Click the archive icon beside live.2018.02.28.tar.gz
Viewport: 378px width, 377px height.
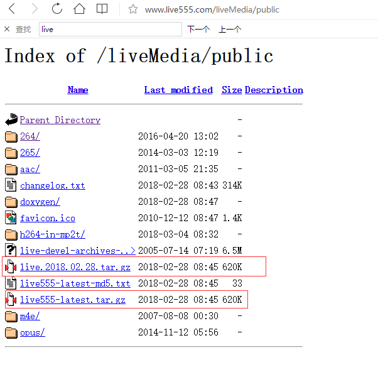[x=11, y=266]
